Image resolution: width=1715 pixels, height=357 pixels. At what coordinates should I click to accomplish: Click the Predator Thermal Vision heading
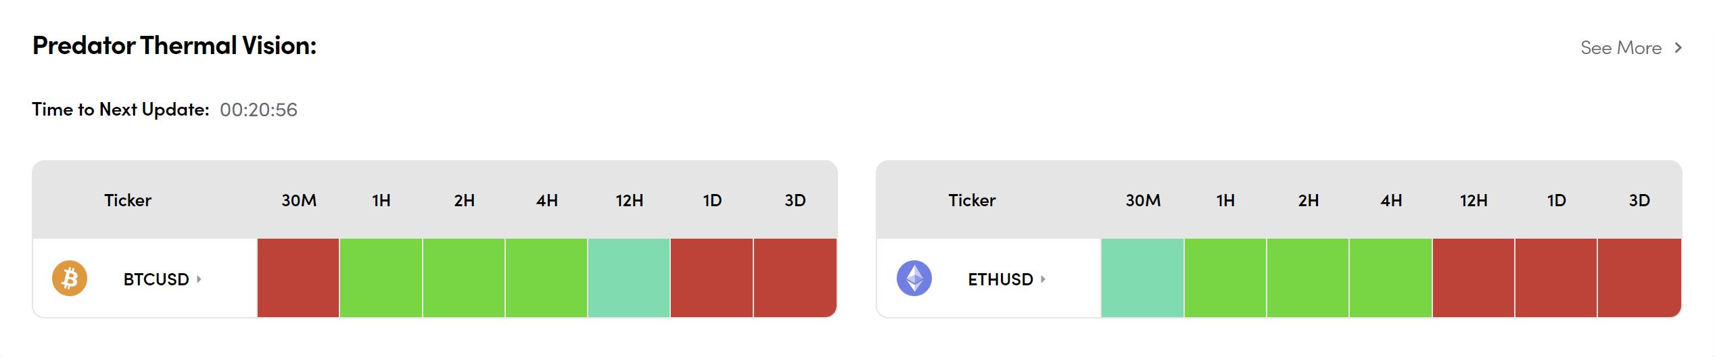coord(174,45)
